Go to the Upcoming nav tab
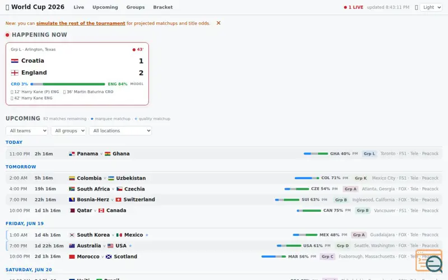The height and width of the screenshot is (280, 448). [105, 7]
